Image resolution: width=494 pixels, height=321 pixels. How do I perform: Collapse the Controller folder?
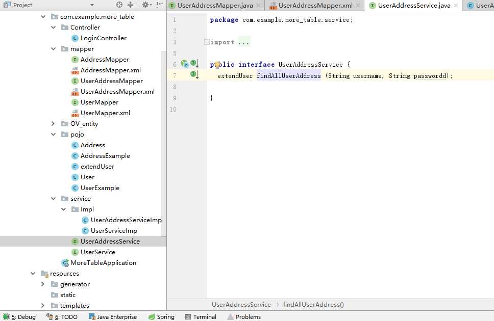coord(53,28)
